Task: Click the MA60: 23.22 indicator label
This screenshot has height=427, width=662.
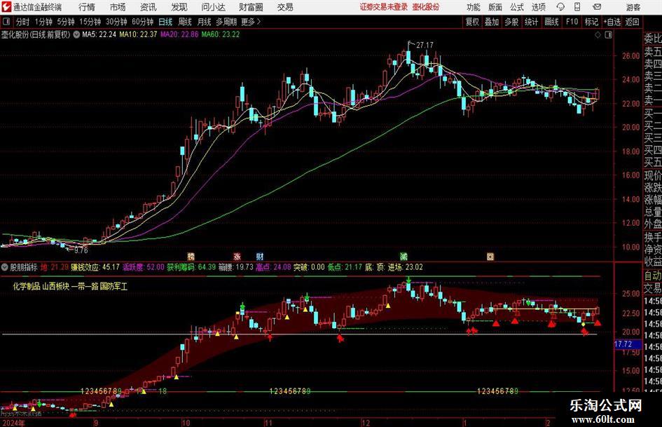Action: pyautogui.click(x=221, y=34)
